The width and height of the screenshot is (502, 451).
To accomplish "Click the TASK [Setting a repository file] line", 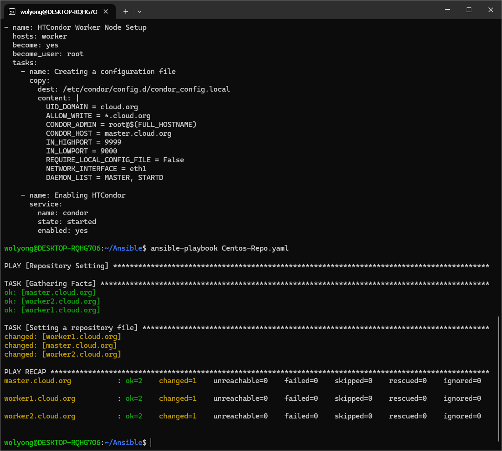I will (x=71, y=328).
